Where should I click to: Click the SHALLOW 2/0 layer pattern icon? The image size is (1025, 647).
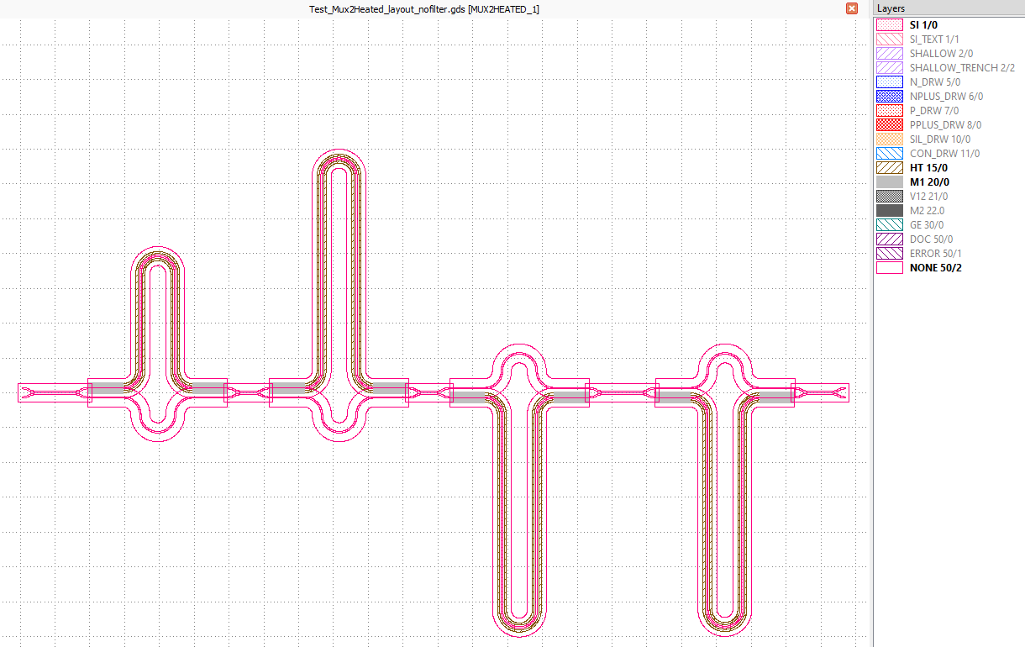889,54
